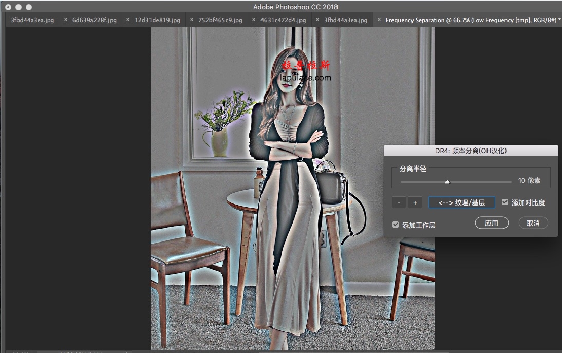This screenshot has width=562, height=353.
Task: Switch view with the 纹理/基层 button
Action: tap(461, 202)
